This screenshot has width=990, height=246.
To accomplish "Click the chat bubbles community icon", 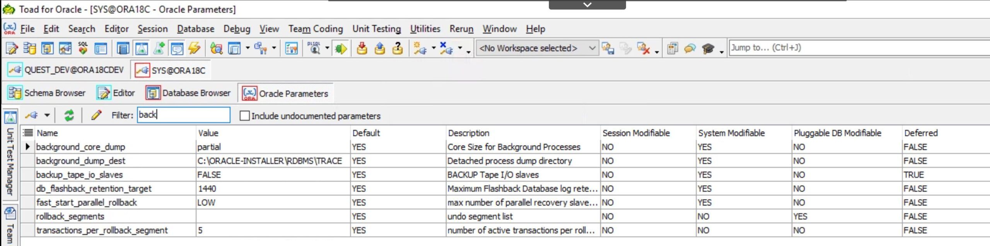I will click(x=690, y=49).
